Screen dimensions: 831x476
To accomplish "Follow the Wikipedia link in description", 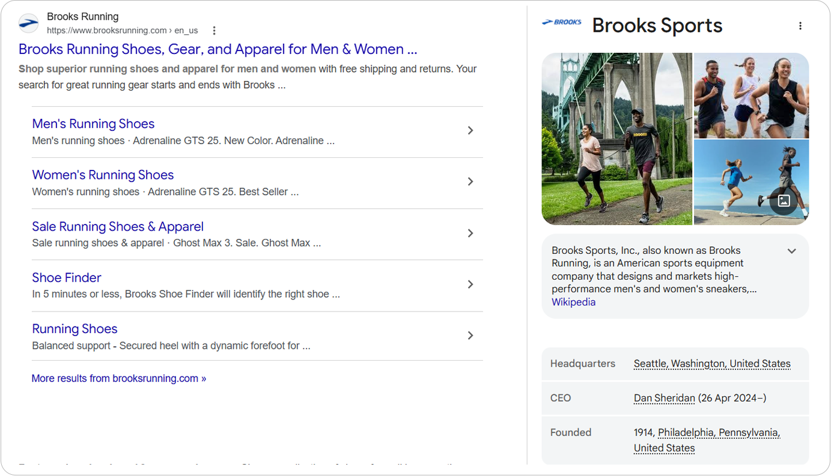I will click(573, 302).
